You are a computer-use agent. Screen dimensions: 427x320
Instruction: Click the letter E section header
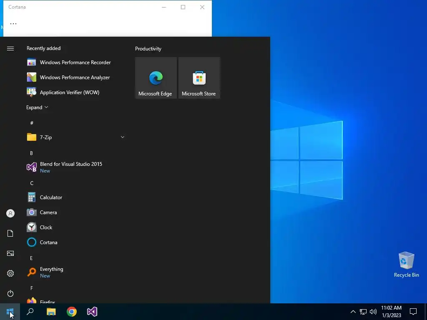pyautogui.click(x=31, y=258)
